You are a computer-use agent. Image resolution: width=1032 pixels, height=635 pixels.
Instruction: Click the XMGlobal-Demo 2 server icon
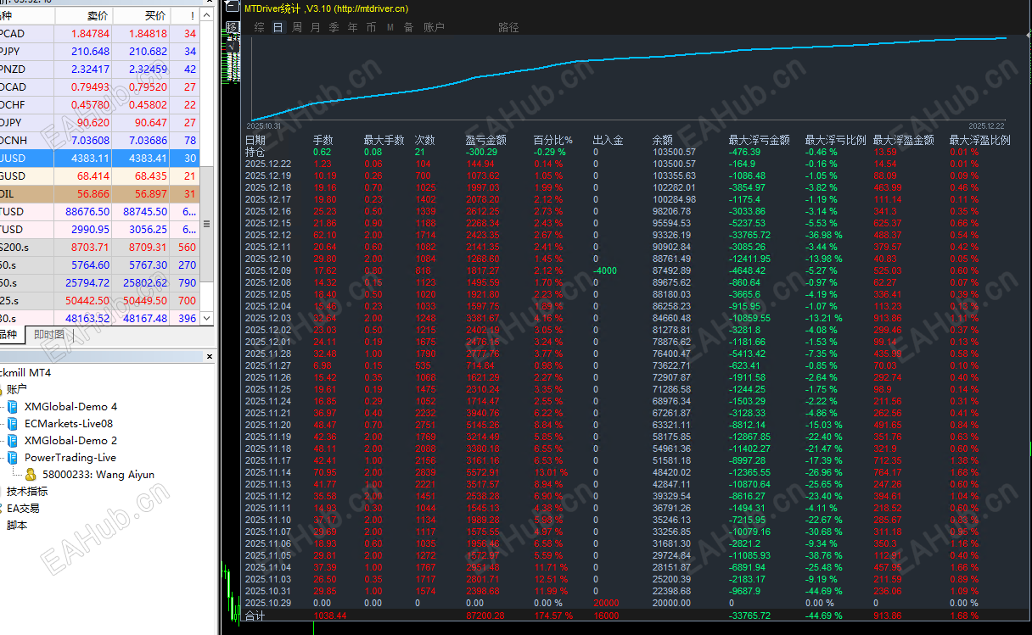tap(13, 441)
